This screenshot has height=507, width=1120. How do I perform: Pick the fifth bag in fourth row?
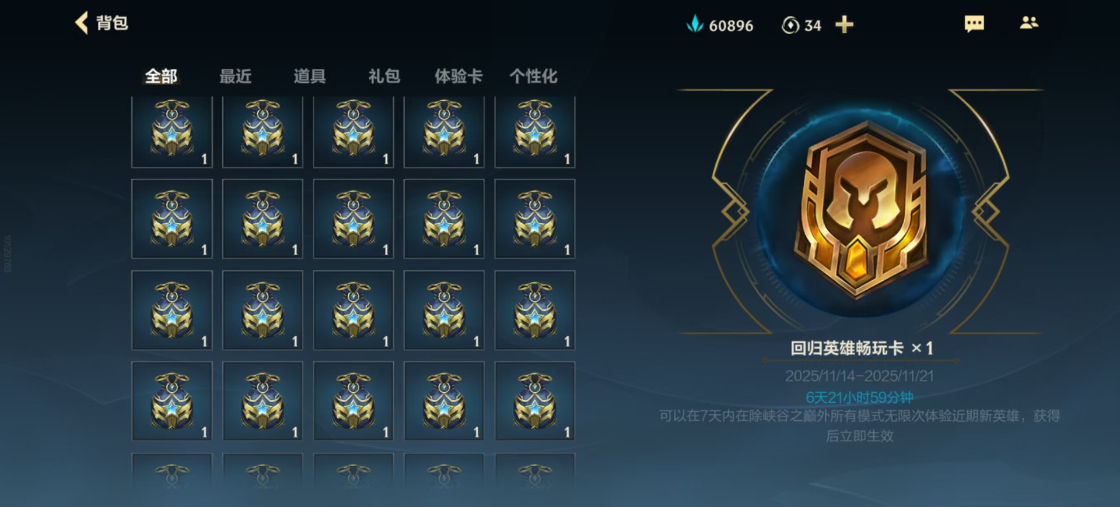[535, 401]
